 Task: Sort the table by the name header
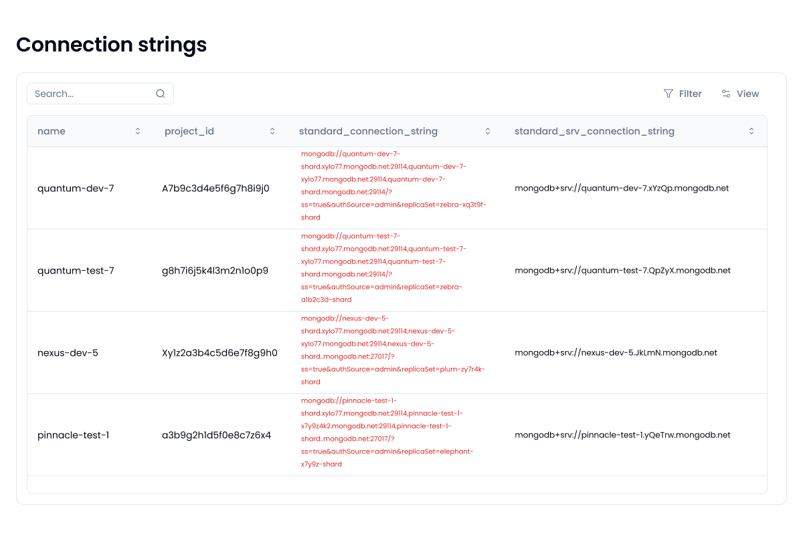52,131
